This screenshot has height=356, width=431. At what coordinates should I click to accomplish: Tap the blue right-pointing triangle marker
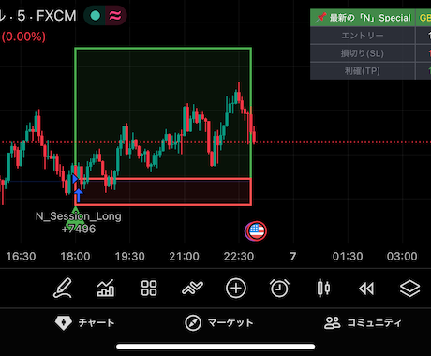tap(75, 179)
